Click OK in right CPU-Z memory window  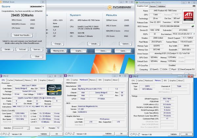coord(186,134)
